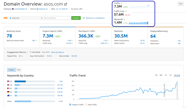Click the Traffic Cost info icon
Image resolution: width=187 pixels, height=108 pixels.
(x=126, y=11)
